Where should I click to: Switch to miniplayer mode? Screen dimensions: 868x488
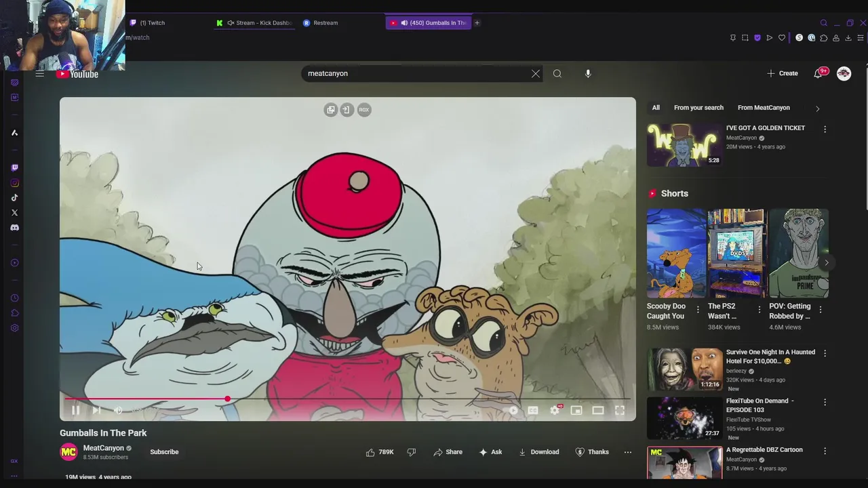coord(576,410)
